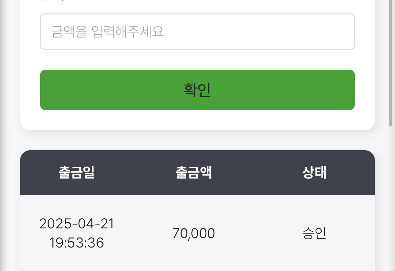Image resolution: width=395 pixels, height=271 pixels.
Task: Click the 19:53:36 timestamp in the row
Action: tap(77, 243)
